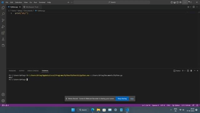Click the taskbar Search box
This screenshot has height=113, width=200.
tap(83, 110)
